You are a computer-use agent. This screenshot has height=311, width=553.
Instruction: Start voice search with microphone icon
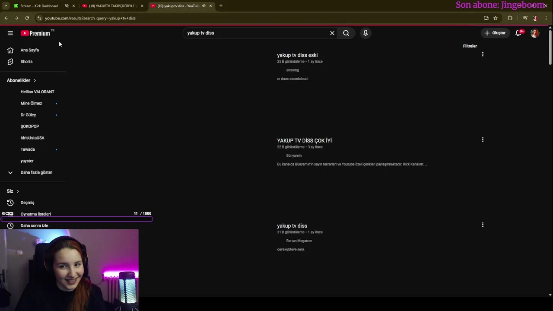tap(365, 33)
